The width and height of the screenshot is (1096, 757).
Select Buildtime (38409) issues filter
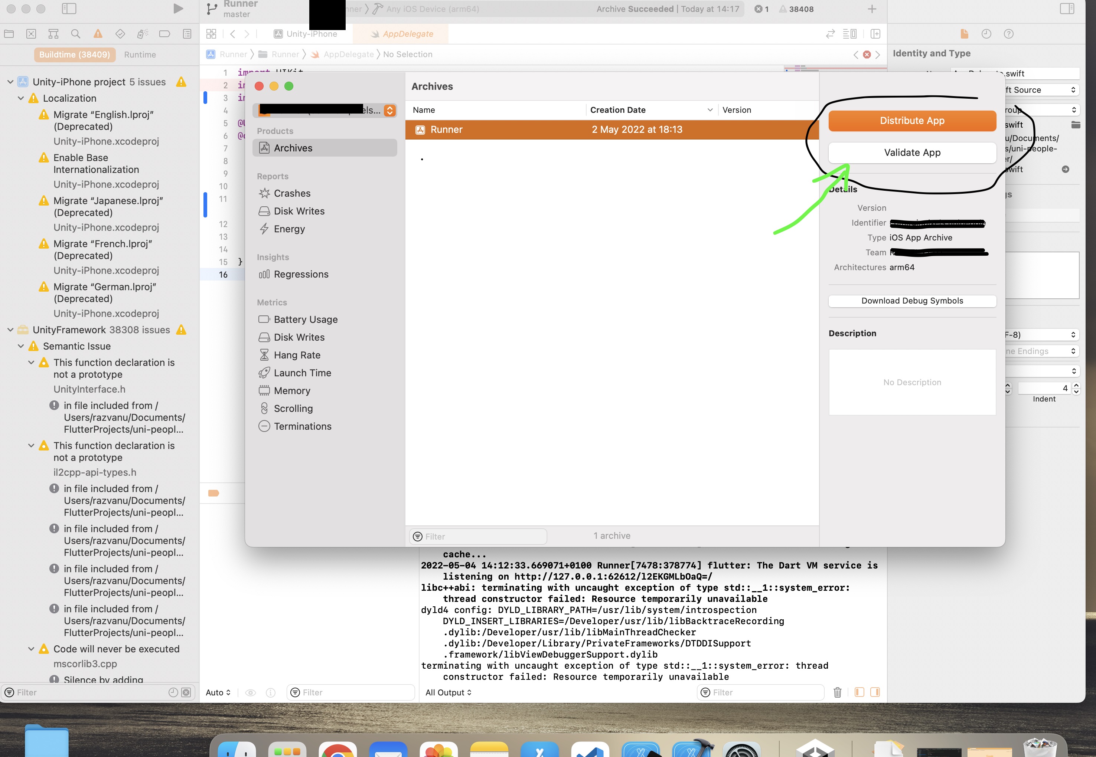point(75,55)
